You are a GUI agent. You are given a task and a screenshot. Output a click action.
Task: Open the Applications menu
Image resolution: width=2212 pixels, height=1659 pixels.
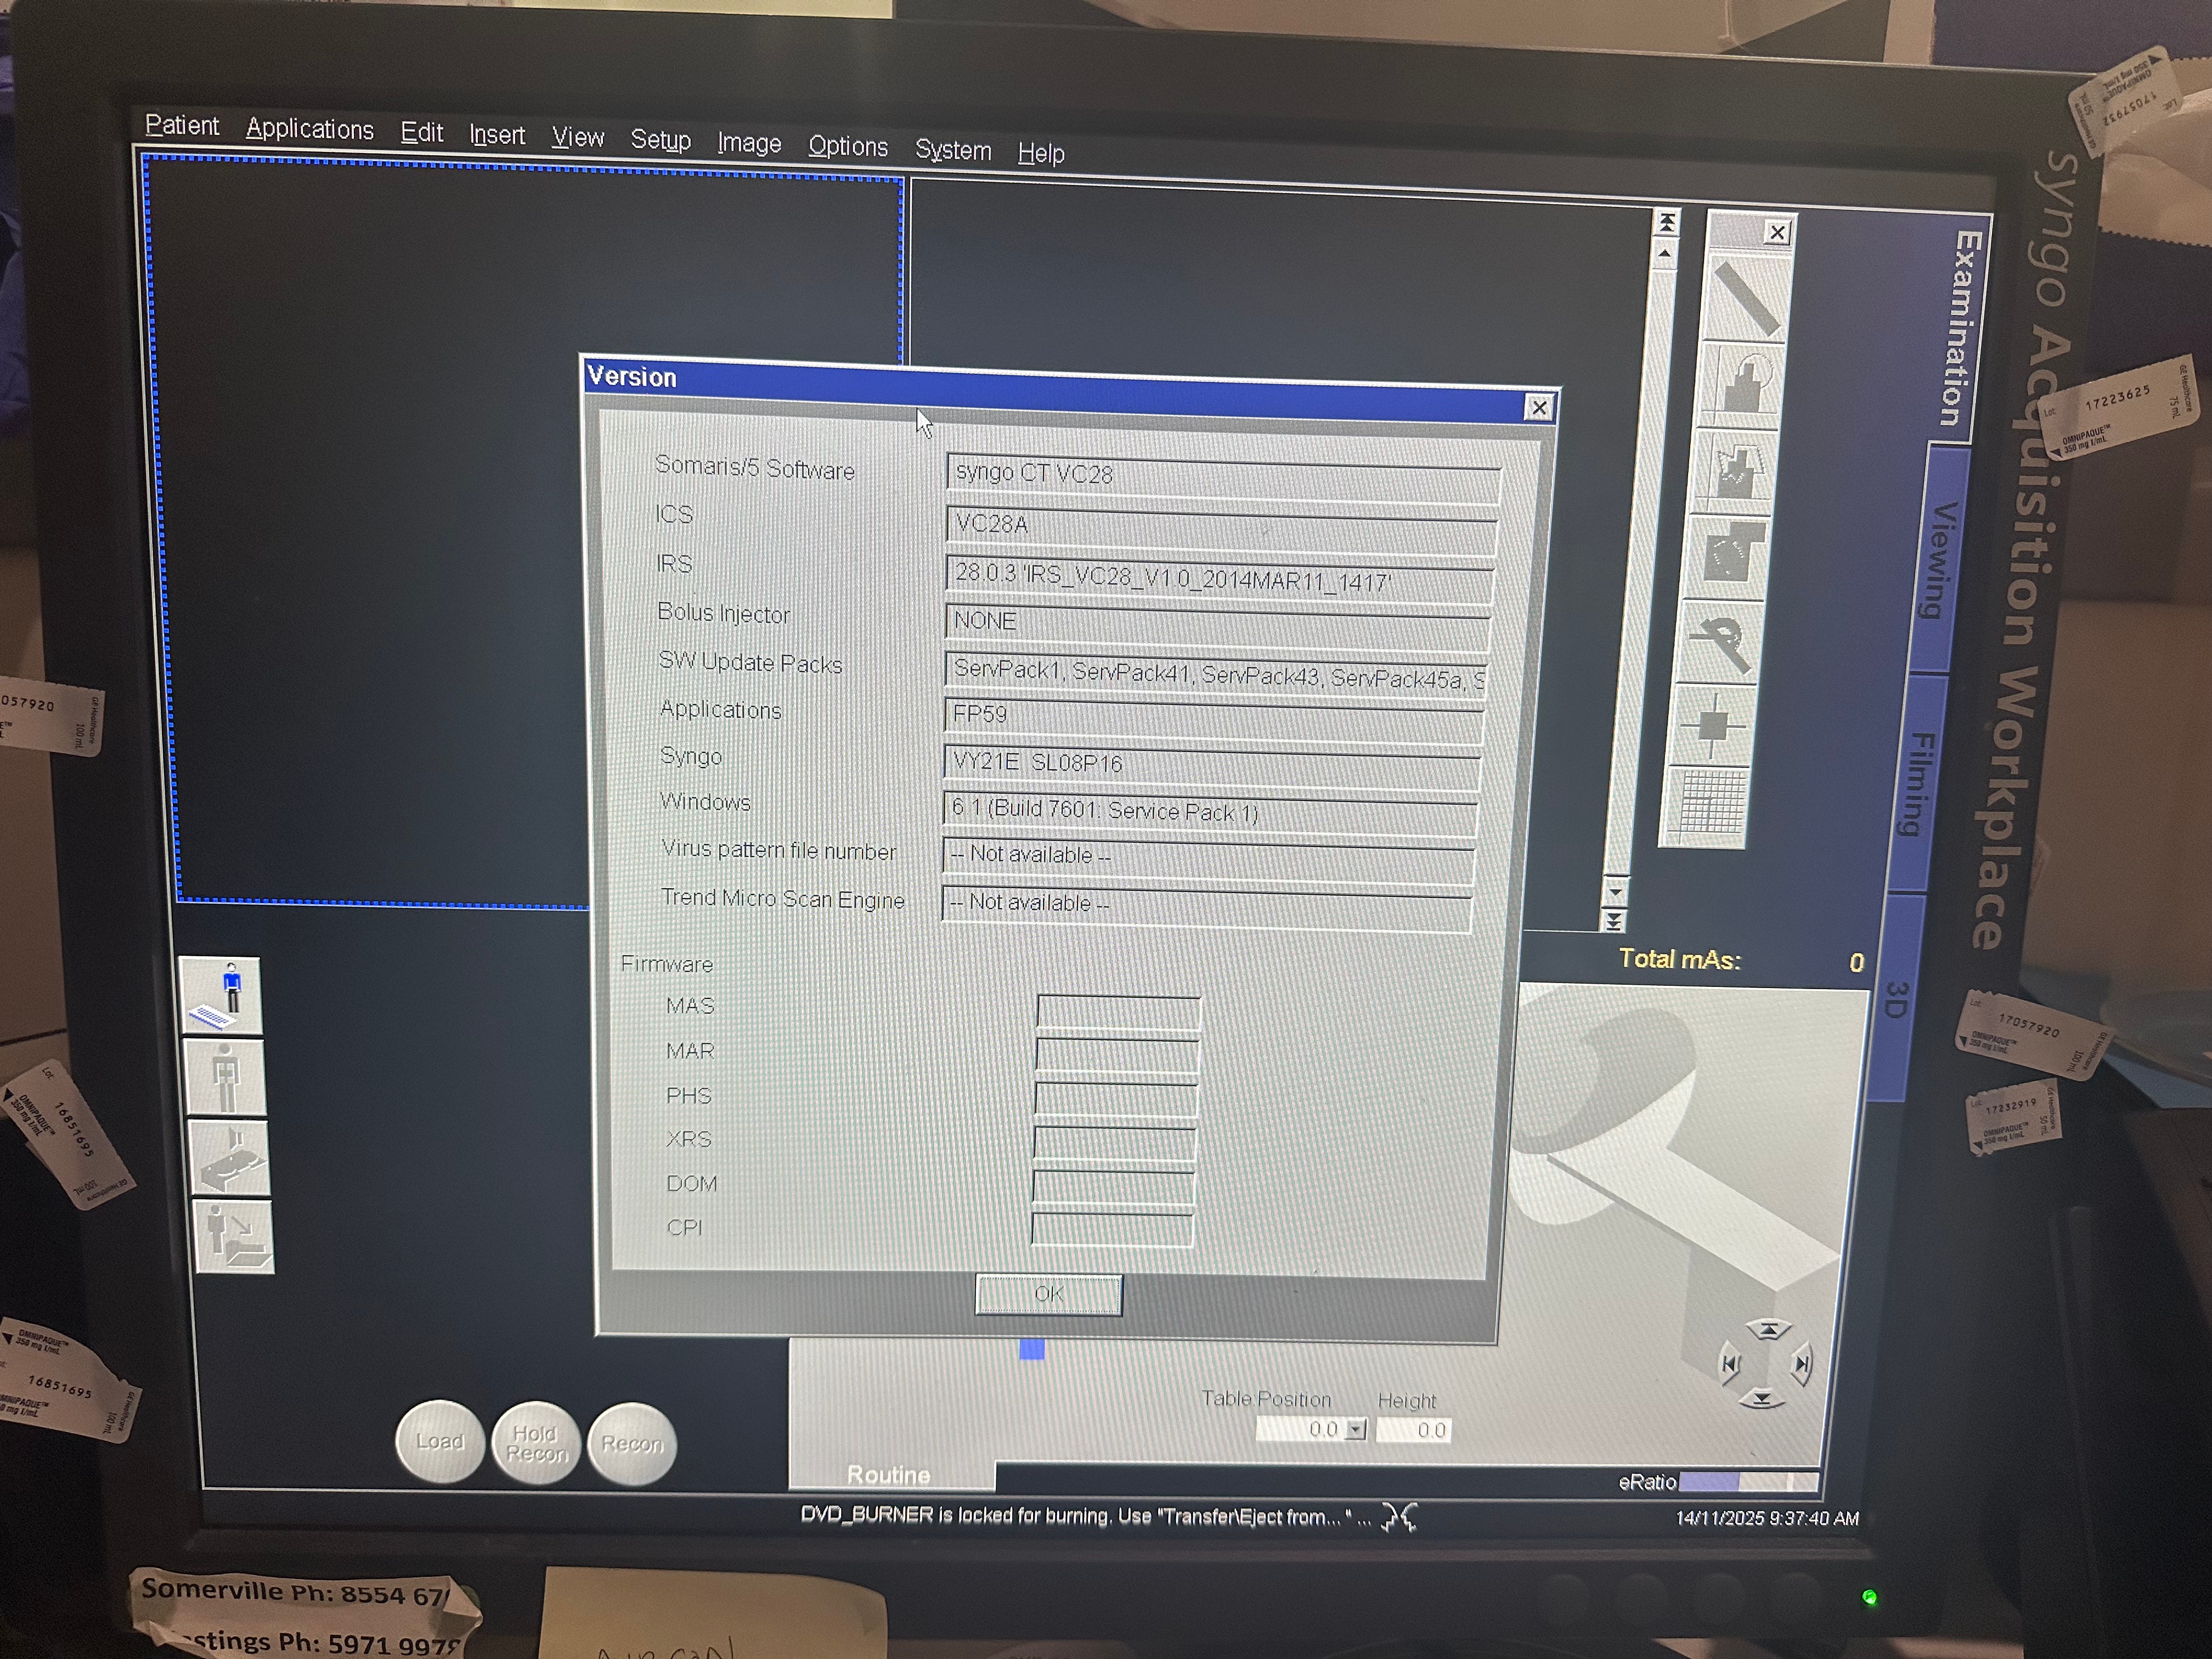309,129
